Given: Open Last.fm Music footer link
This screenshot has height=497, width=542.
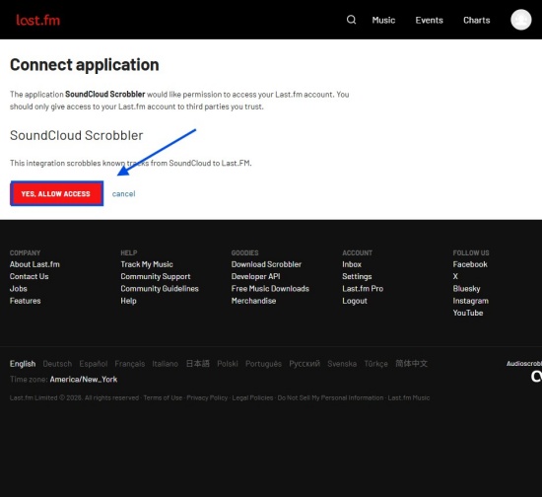Looking at the screenshot, I should (409, 397).
